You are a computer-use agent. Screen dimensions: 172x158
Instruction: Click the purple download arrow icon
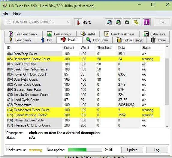click(146, 22)
